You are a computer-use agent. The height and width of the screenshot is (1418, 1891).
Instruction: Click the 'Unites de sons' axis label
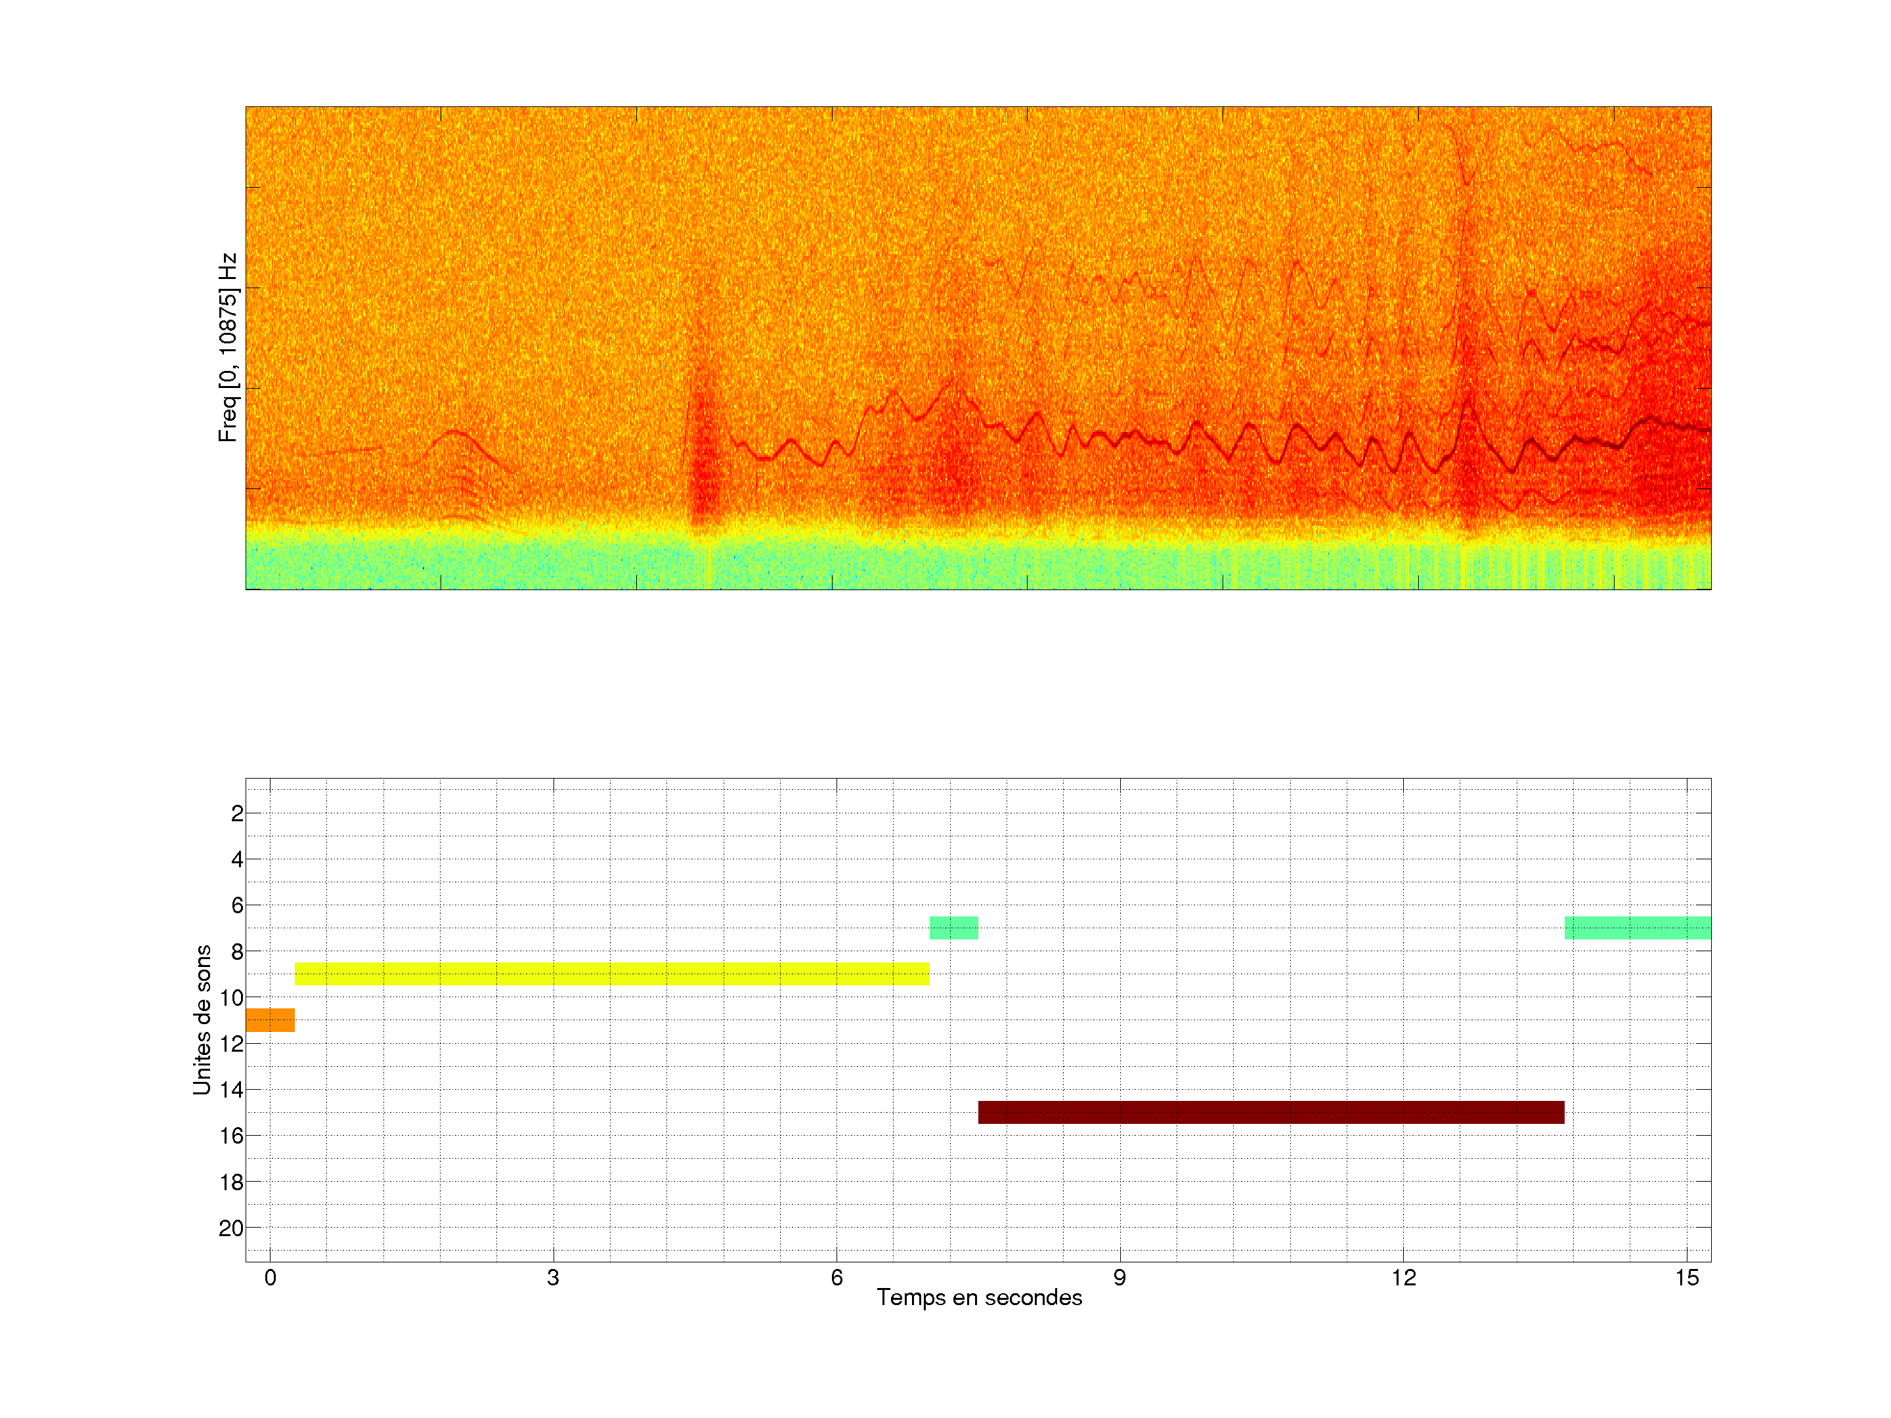click(203, 1020)
